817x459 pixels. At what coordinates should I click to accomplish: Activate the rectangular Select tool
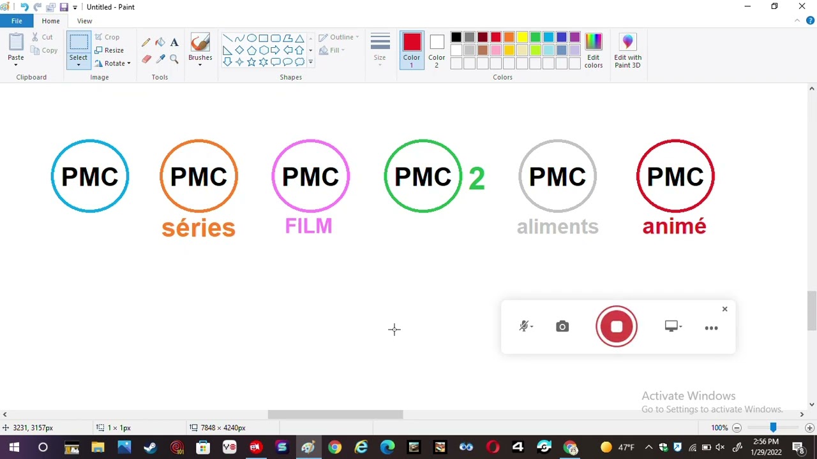[x=79, y=43]
